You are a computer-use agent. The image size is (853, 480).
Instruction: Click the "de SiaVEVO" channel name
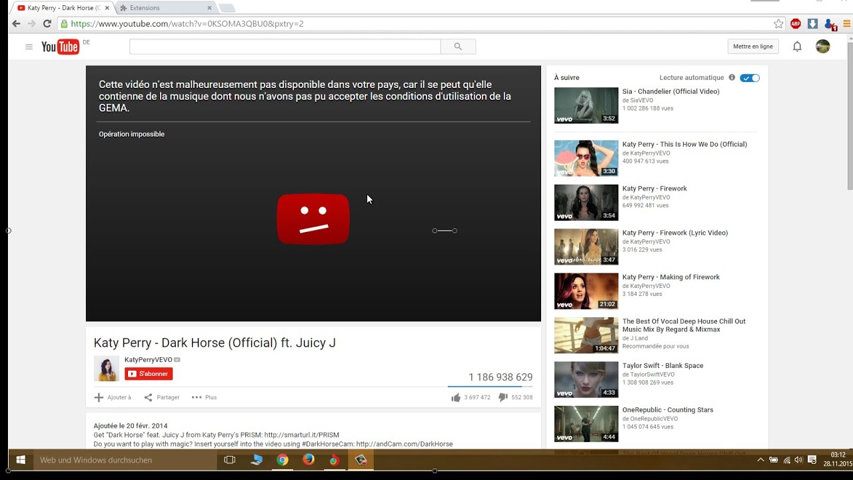638,100
